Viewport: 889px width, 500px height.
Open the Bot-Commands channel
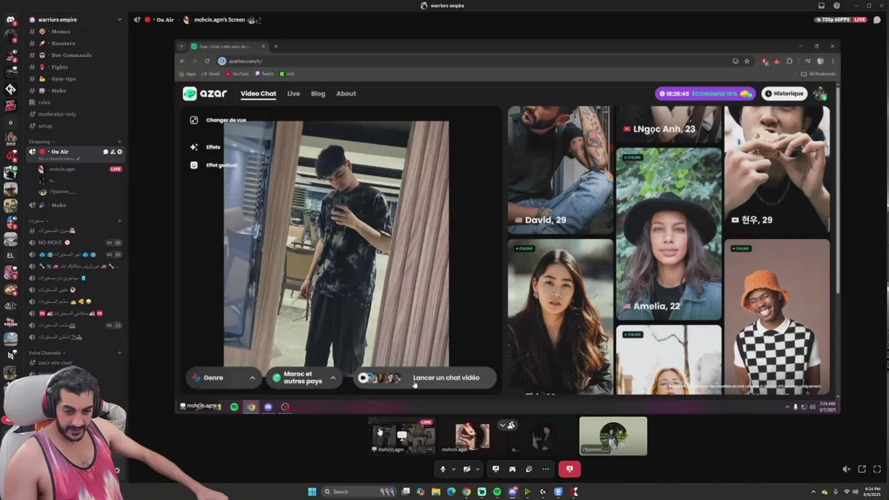coord(76,55)
